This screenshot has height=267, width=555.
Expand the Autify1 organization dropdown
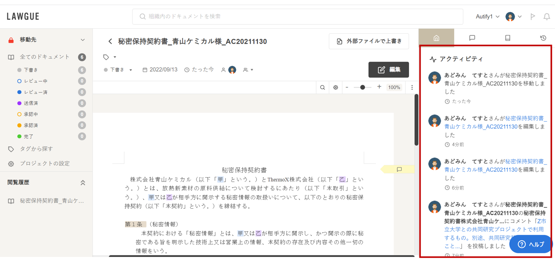(487, 17)
